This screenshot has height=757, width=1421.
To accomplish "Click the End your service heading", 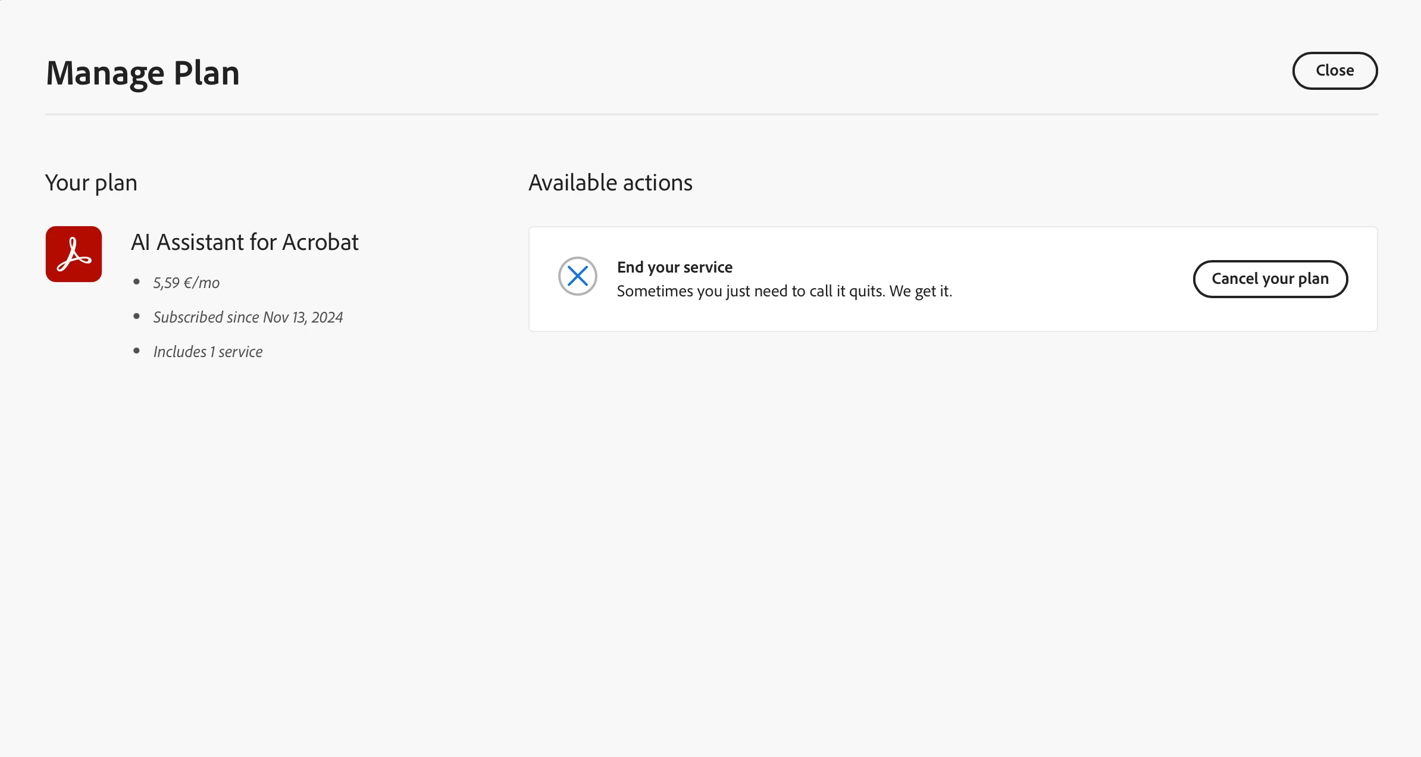I will (674, 267).
